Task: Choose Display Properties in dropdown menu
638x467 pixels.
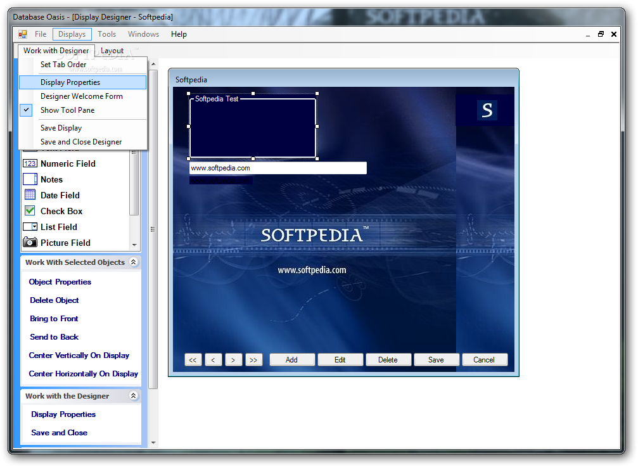Action: (x=82, y=82)
